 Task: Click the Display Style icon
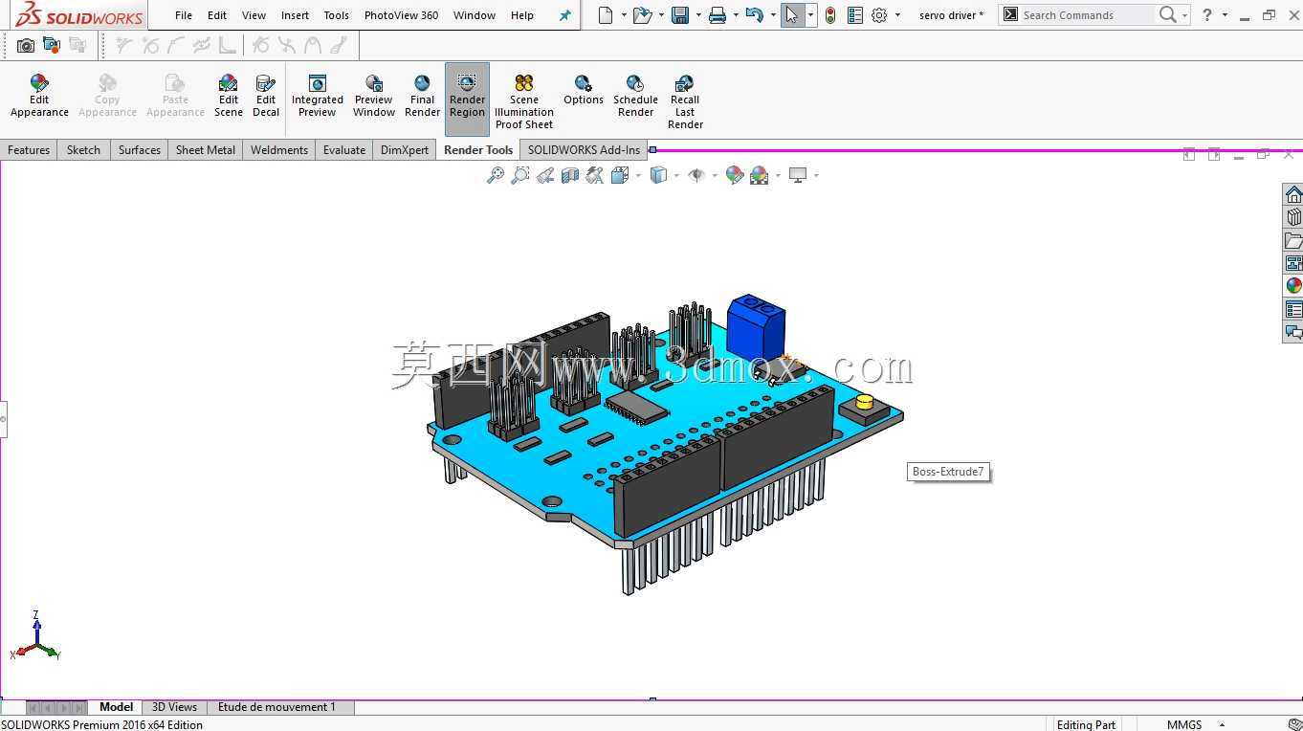point(659,175)
